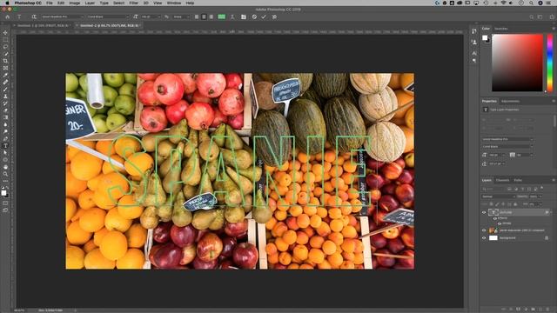Pick a color in the Color panel field
The height and width of the screenshot is (313, 557).
(x=517, y=63)
